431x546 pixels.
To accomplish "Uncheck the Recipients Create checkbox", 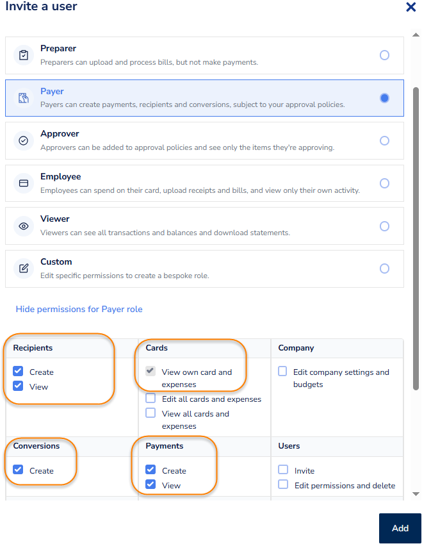I will pos(18,372).
